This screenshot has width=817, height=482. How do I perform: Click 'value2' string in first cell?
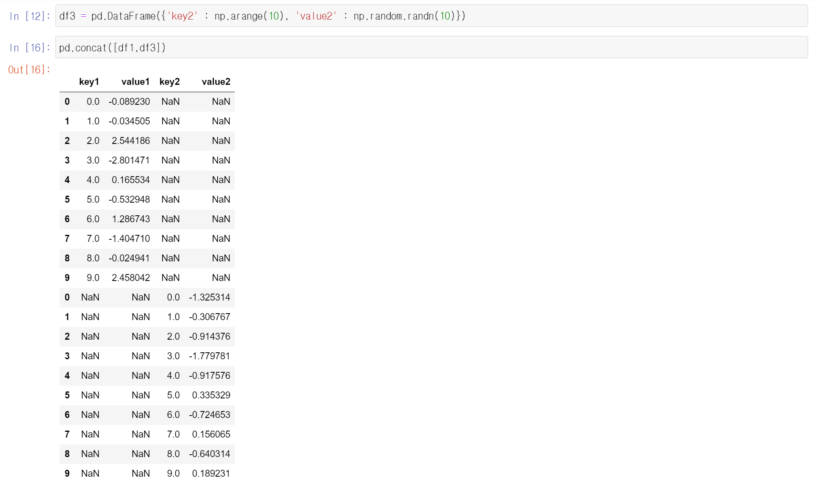316,16
